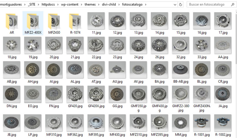The width and height of the screenshot is (237, 138).
Task: Select the MFZ2-400X folder
Action: 33,23
